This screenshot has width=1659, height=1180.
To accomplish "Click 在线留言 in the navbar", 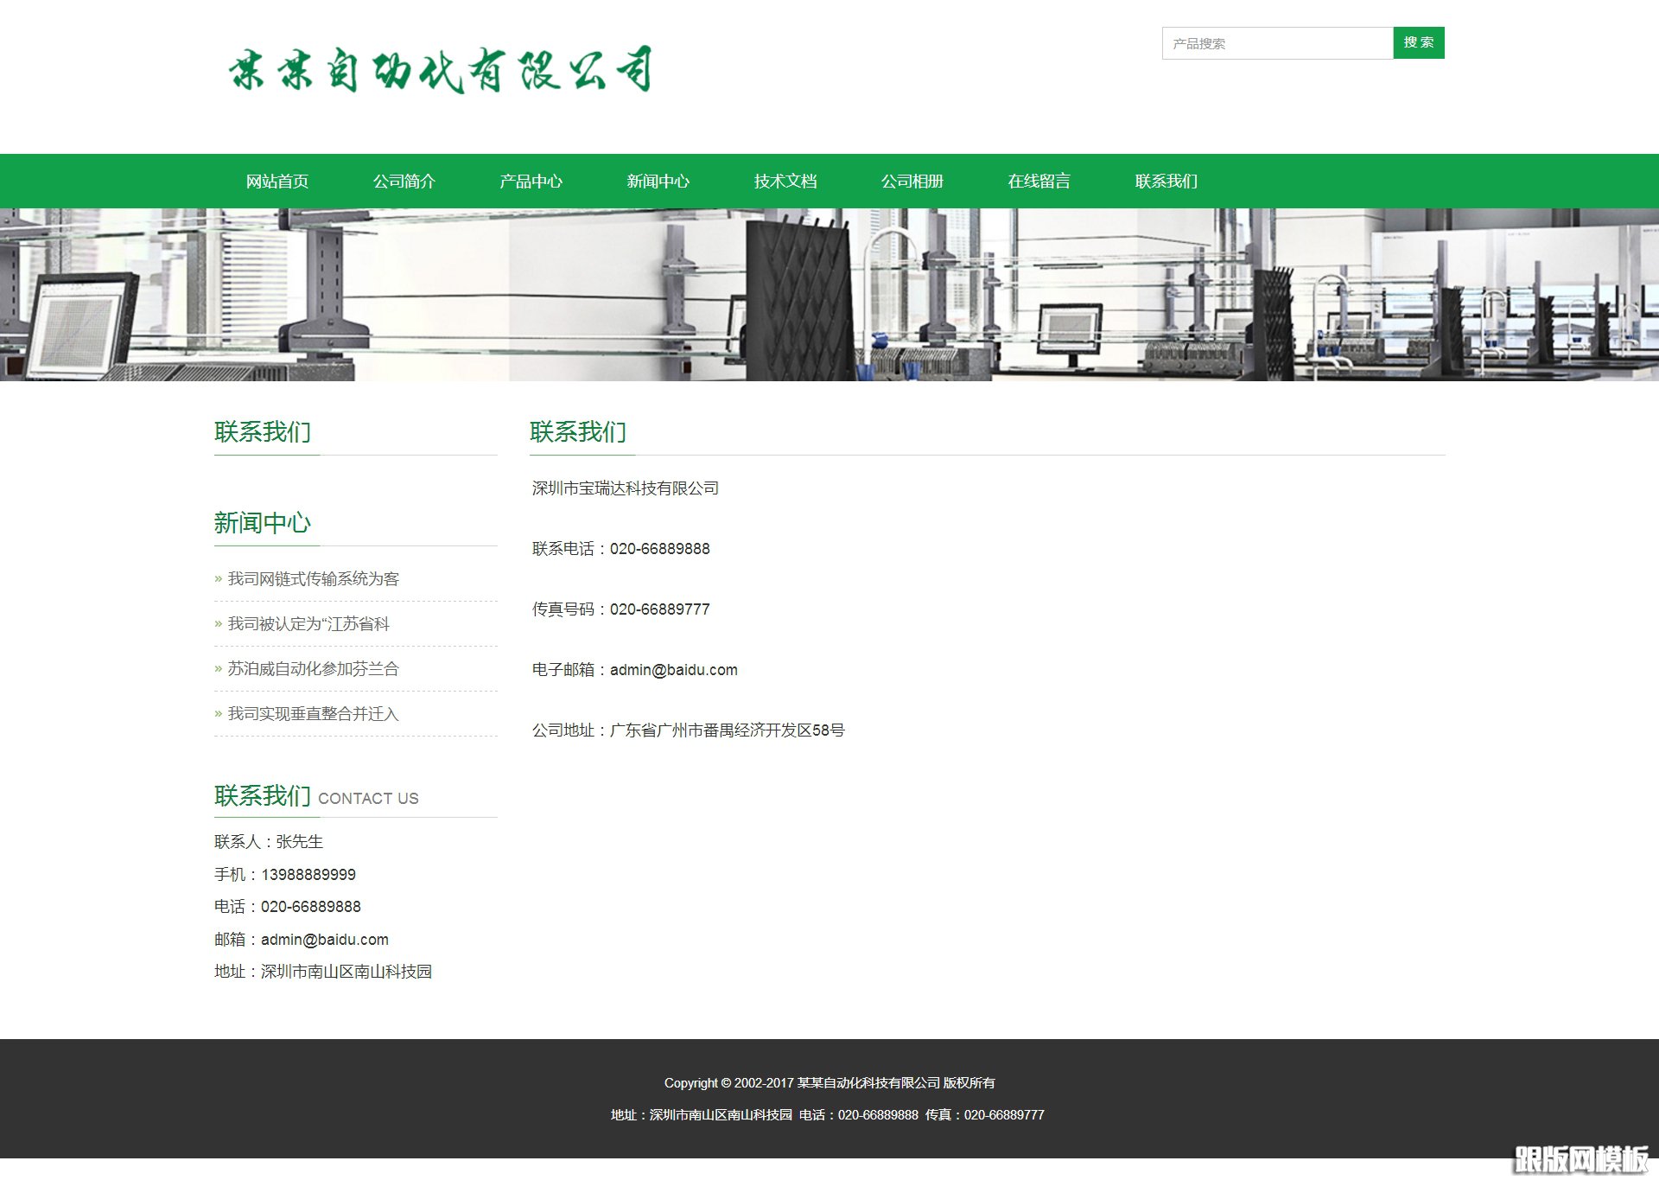I will (1039, 182).
